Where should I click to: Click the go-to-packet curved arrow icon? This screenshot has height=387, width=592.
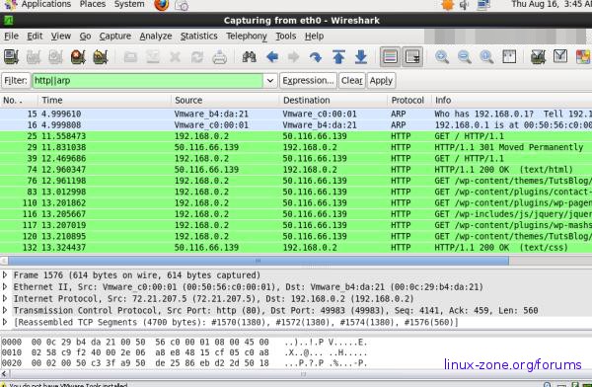coord(316,57)
